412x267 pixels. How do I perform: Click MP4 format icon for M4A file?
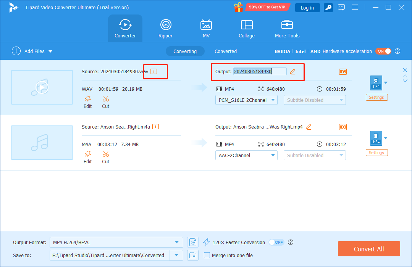point(376,138)
